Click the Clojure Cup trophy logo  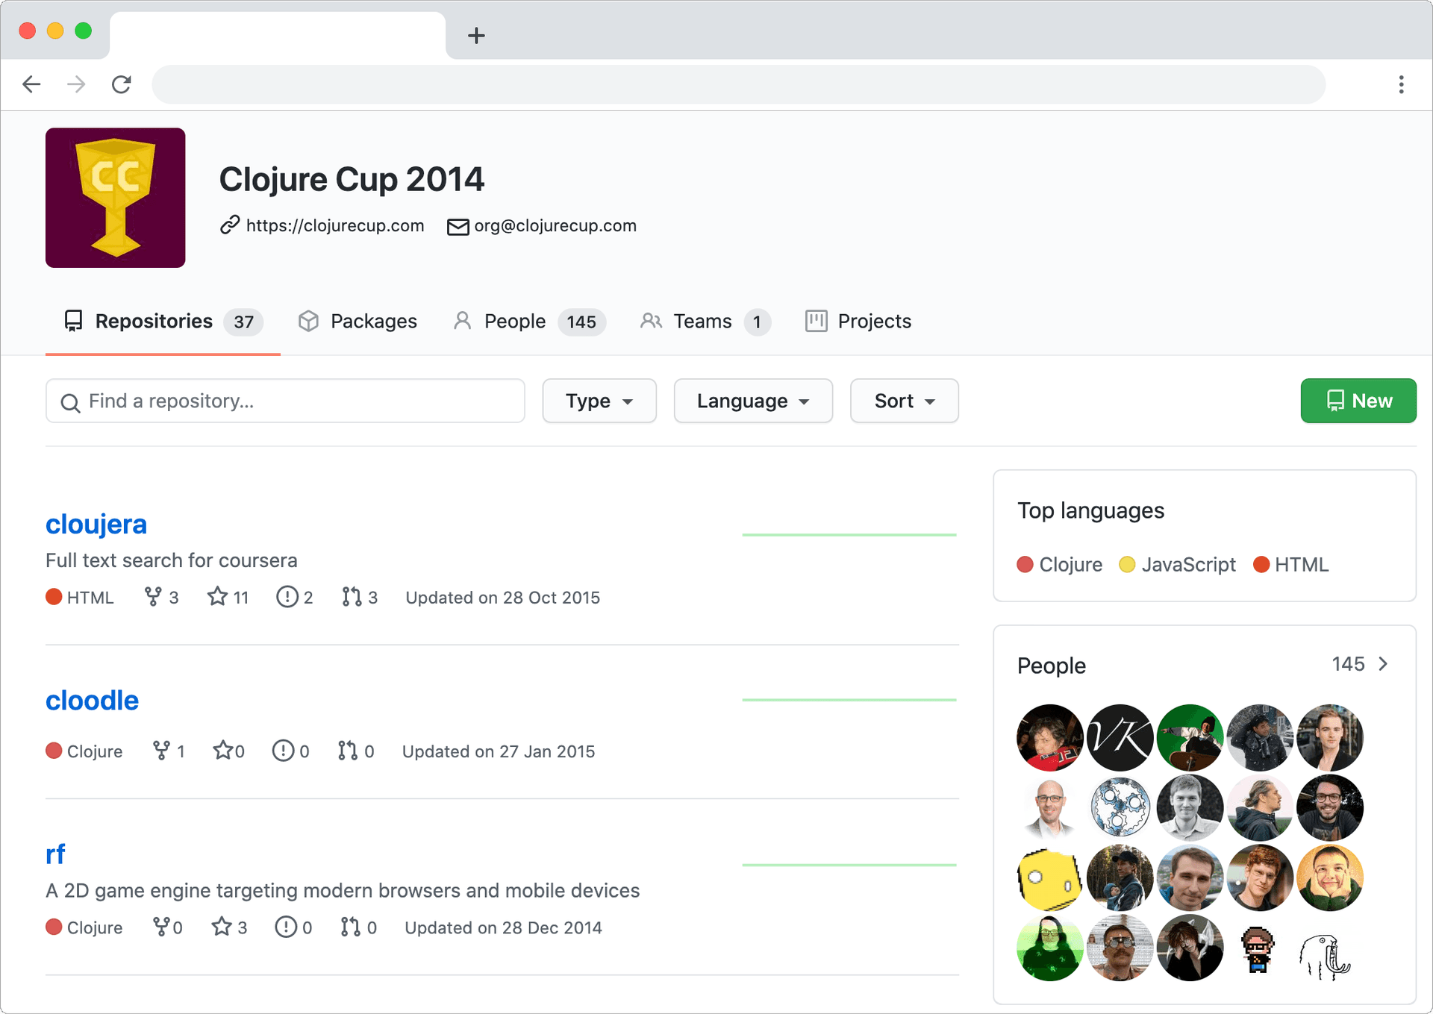[116, 198]
